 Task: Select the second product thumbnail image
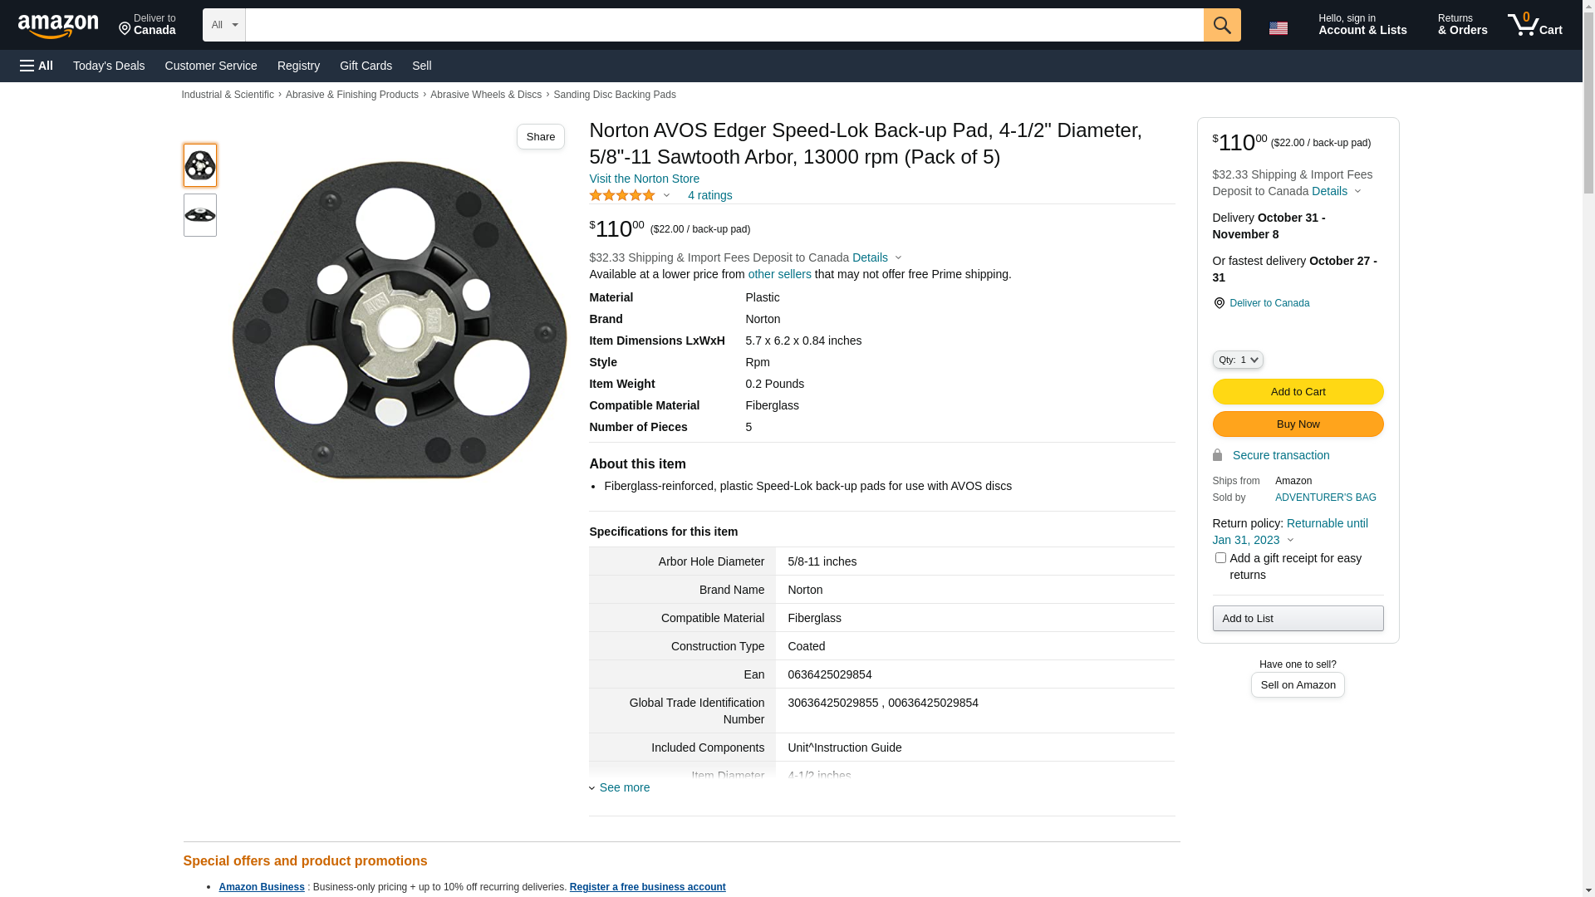[200, 215]
